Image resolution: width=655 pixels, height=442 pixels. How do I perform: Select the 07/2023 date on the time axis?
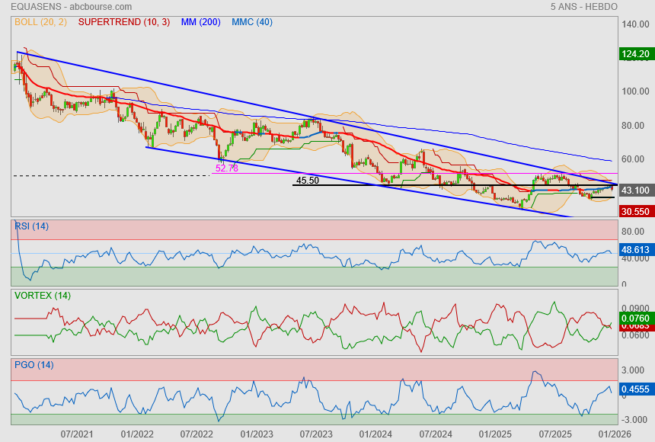tap(315, 434)
